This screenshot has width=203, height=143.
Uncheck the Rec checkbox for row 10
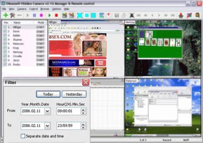(5, 64)
